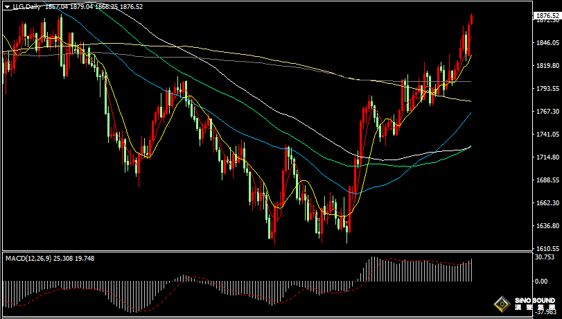Click the 1662.30 price axis label
This screenshot has width=562, height=319.
pyautogui.click(x=547, y=203)
